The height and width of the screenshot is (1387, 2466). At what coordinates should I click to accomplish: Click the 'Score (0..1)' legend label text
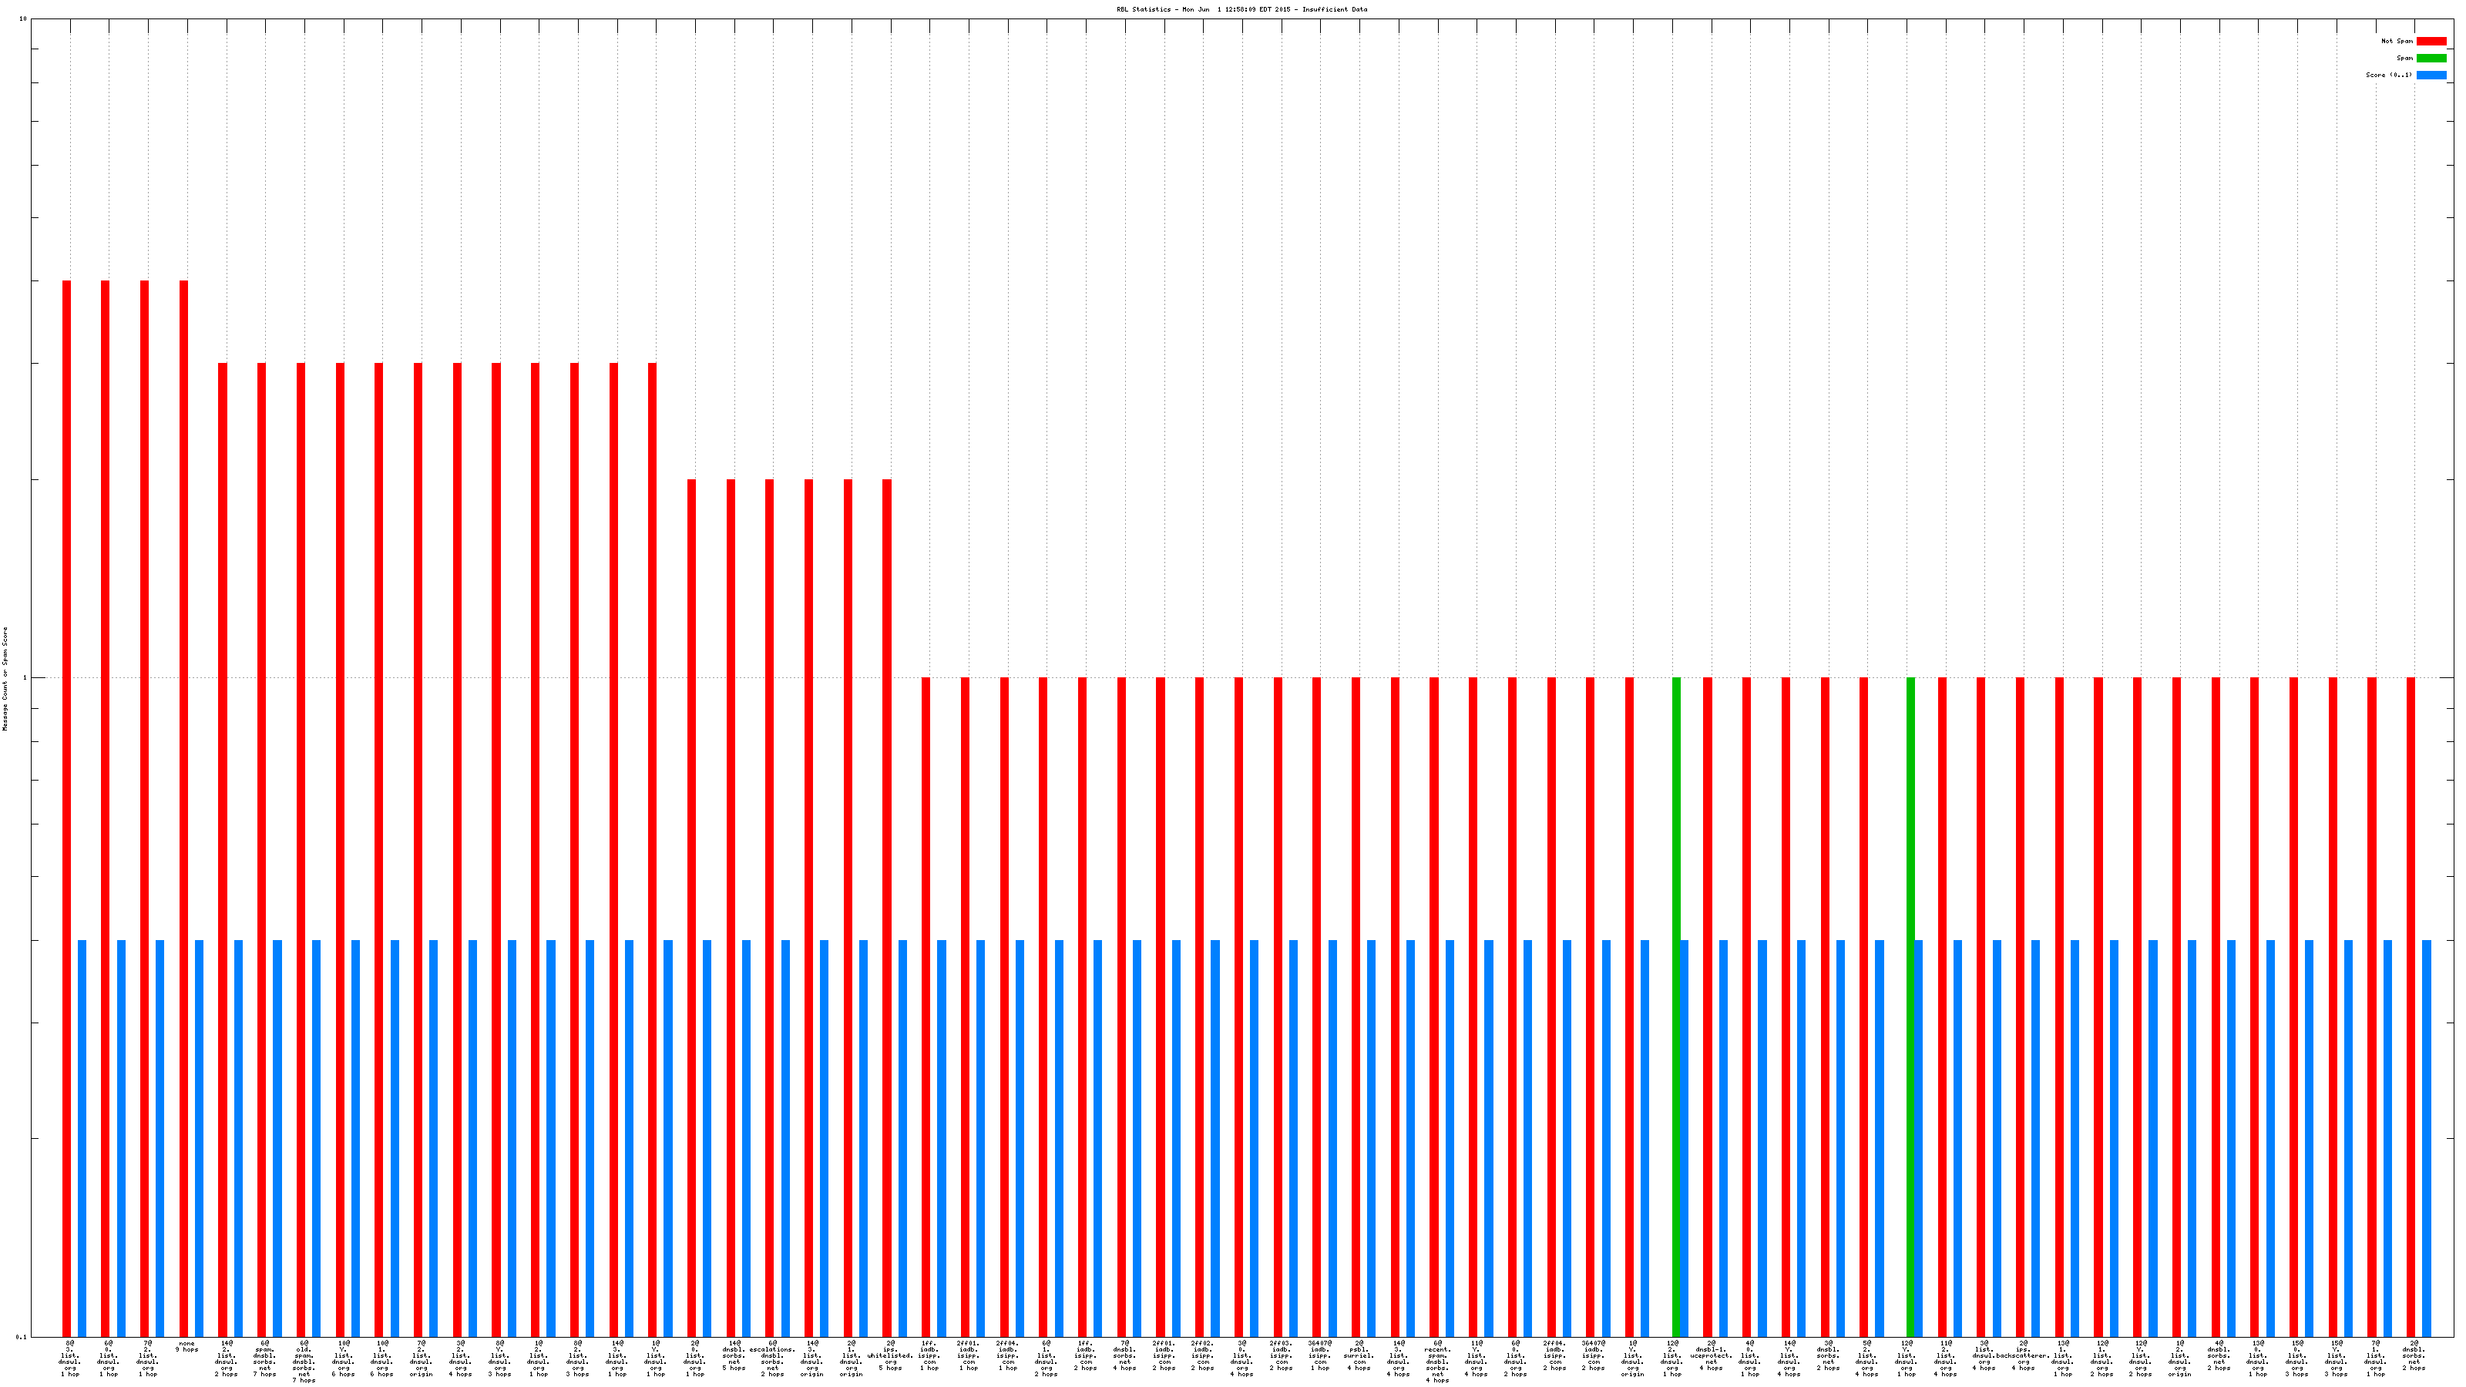coord(2388,75)
